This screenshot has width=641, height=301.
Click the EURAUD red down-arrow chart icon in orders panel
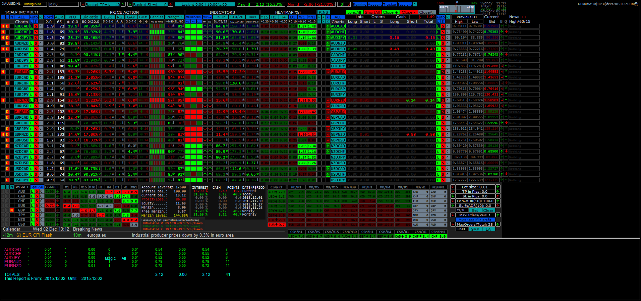point(328,72)
